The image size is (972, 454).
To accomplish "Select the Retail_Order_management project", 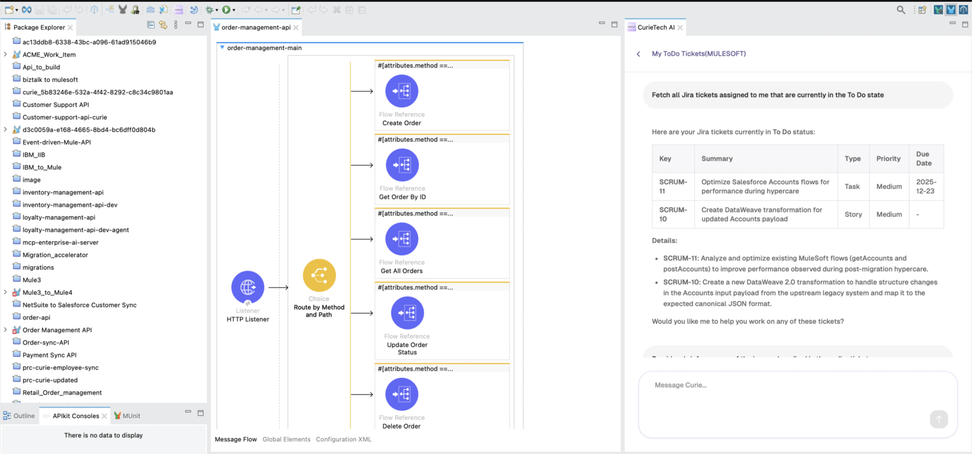I will coord(62,393).
